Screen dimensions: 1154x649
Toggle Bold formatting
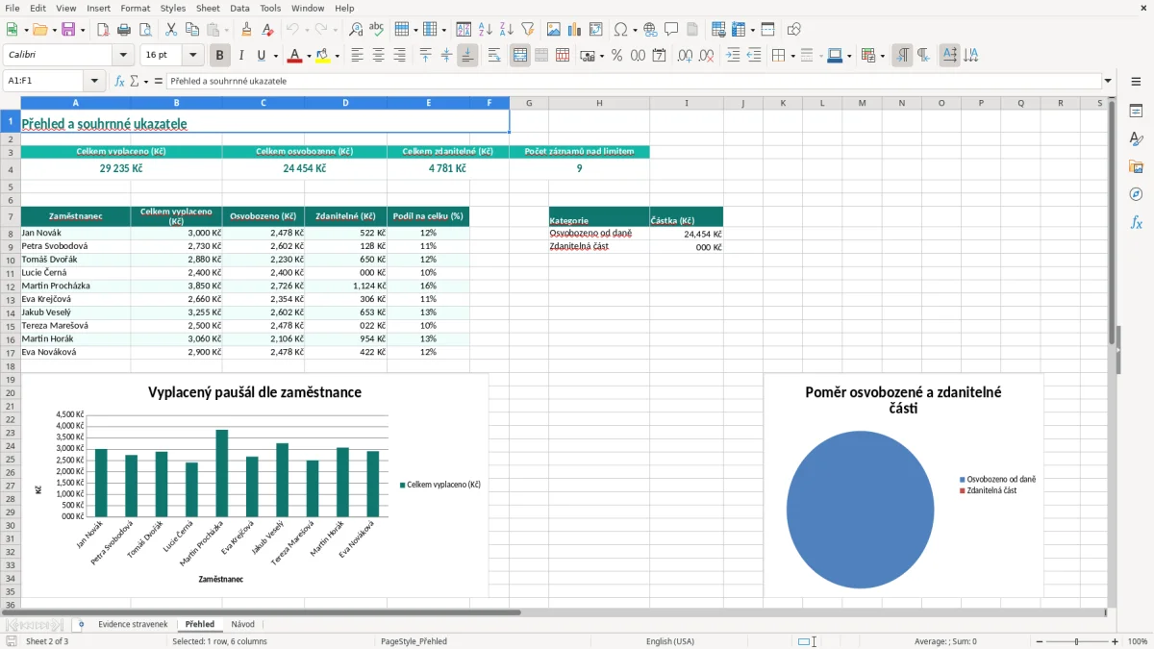point(220,56)
